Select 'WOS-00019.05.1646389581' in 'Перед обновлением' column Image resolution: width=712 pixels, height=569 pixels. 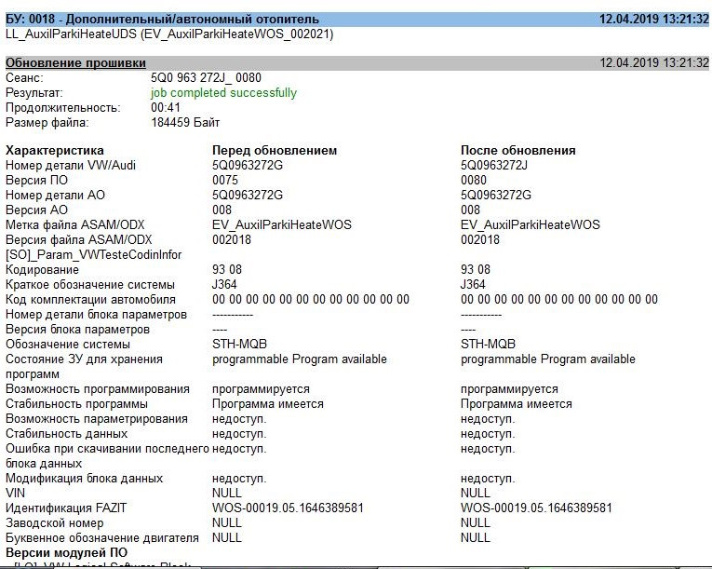pyautogui.click(x=288, y=508)
